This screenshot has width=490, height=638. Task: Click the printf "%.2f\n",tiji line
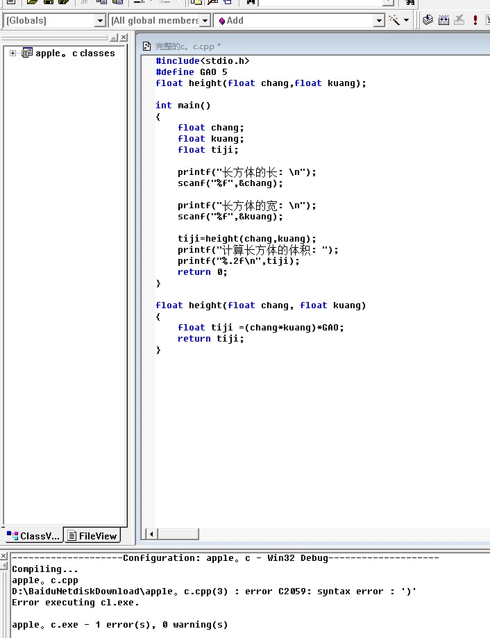coord(238,261)
